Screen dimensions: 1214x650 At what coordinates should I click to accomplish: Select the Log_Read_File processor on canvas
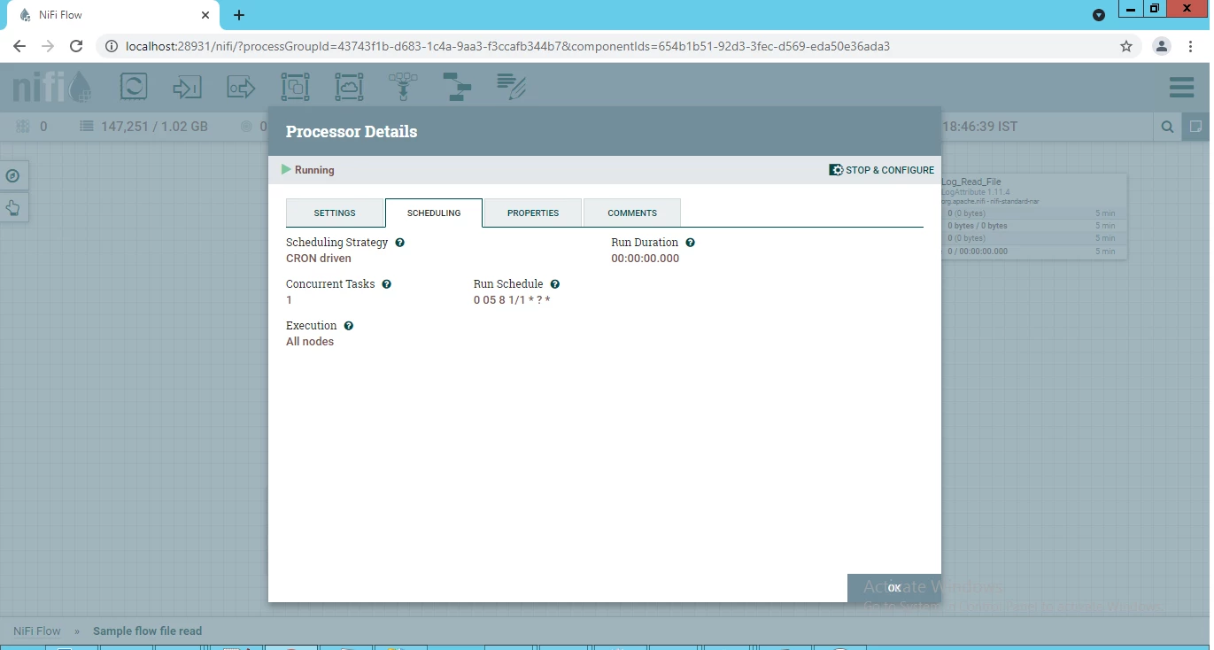[x=1033, y=215]
